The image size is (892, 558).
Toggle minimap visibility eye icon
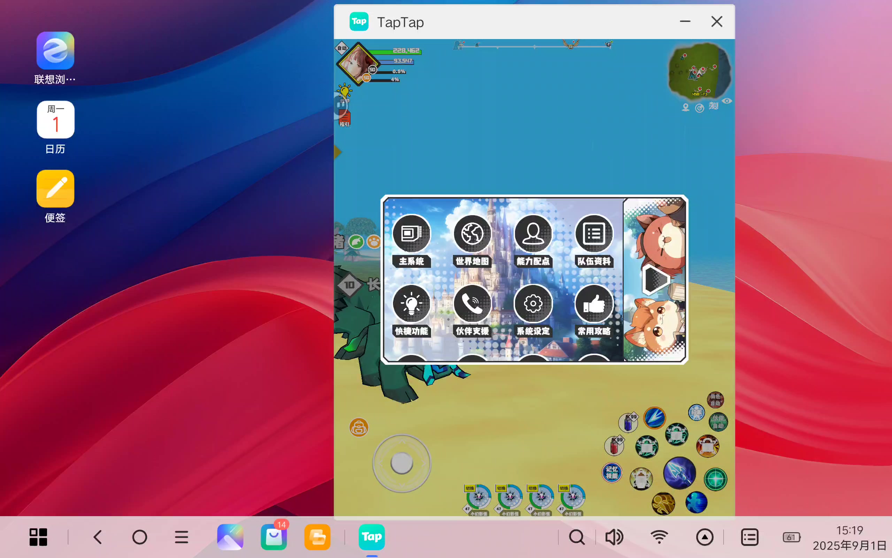click(727, 101)
